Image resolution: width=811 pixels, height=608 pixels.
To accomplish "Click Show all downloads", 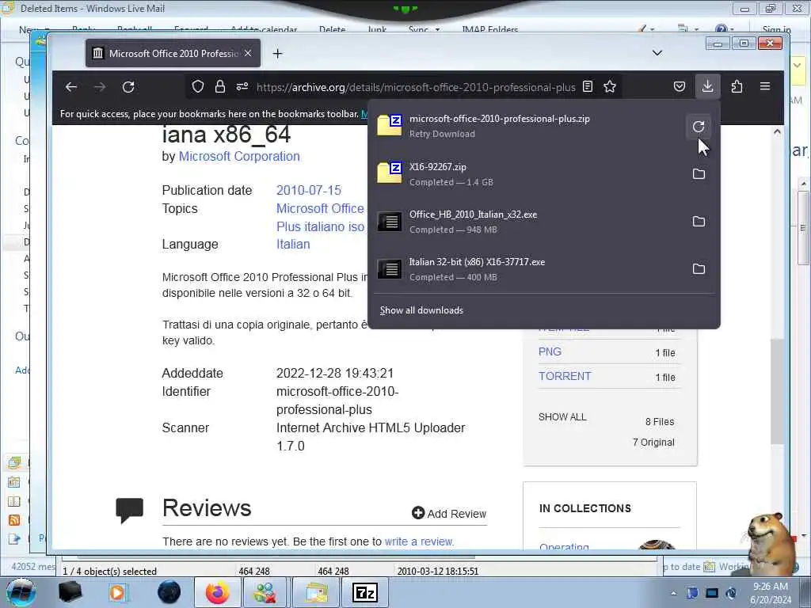I will [421, 310].
